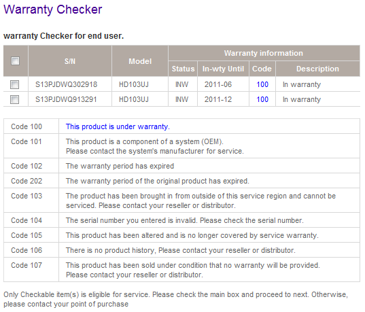Click the Code column header
The height and width of the screenshot is (312, 365).
pos(262,69)
